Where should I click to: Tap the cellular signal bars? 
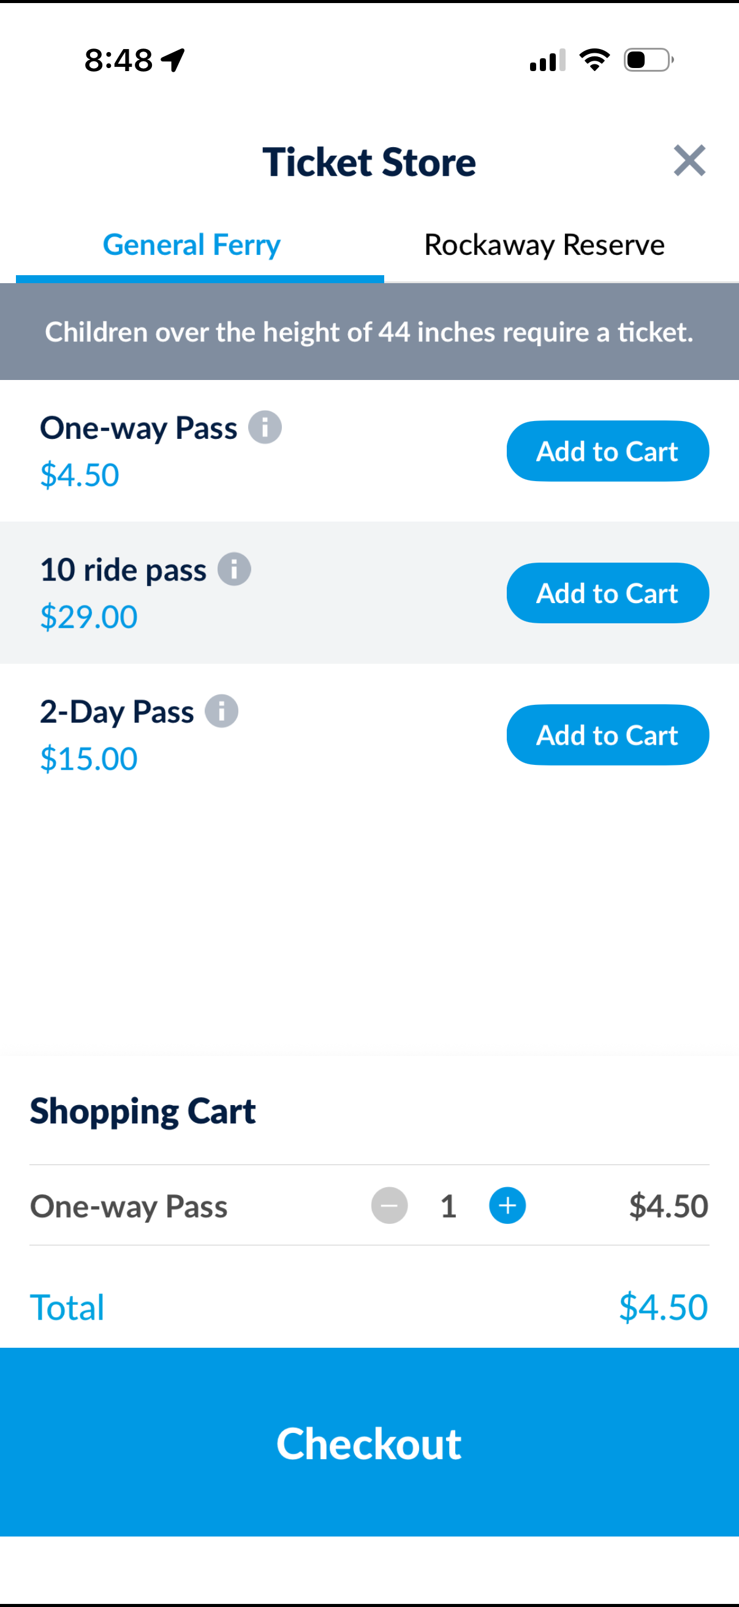point(547,60)
